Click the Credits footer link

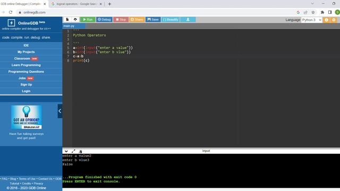pos(27,184)
